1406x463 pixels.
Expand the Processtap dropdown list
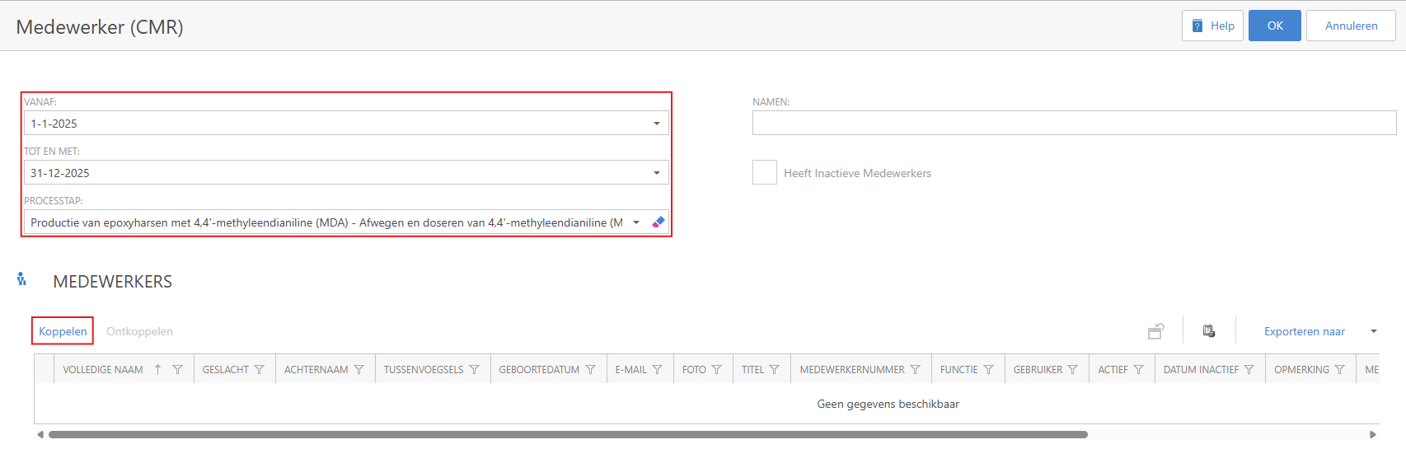point(636,222)
